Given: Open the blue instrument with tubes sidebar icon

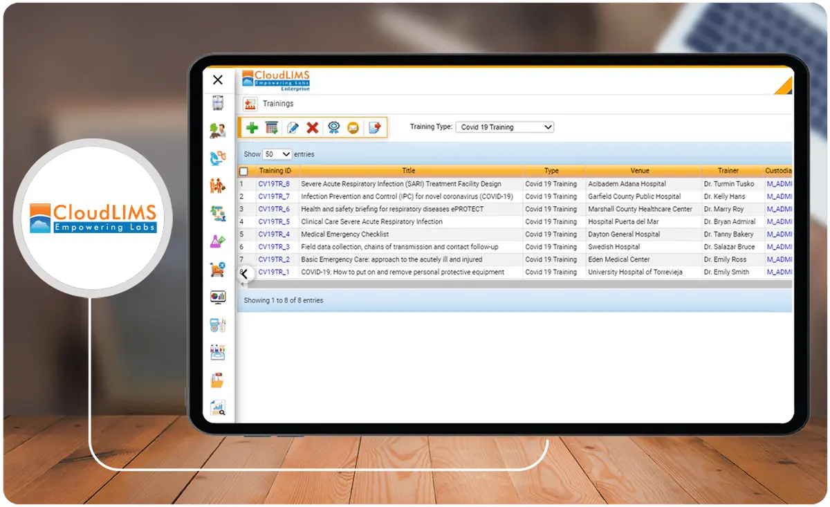Looking at the screenshot, I should click(x=218, y=324).
